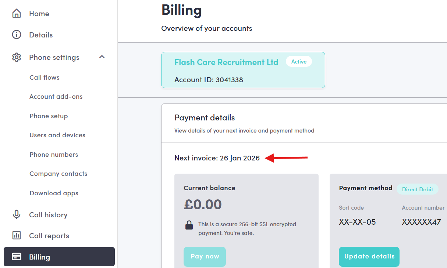Click the Home house icon
447x268 pixels.
[17, 14]
